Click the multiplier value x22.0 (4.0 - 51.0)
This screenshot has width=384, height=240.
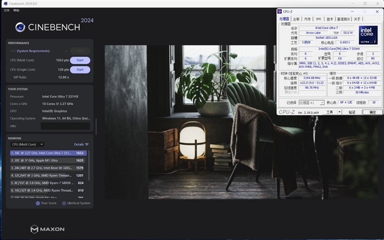click(x=312, y=83)
